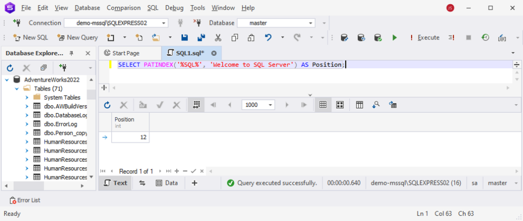
Task: Expand the System Tables folder
Action: pos(27,97)
